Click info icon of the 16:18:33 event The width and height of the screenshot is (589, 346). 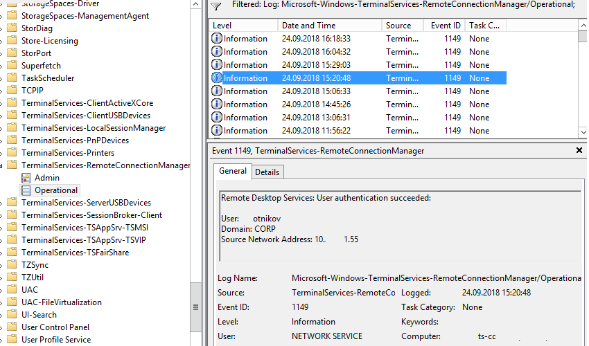217,39
